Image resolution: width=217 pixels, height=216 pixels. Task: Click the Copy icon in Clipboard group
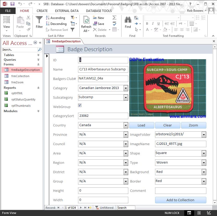(x=28, y=24)
